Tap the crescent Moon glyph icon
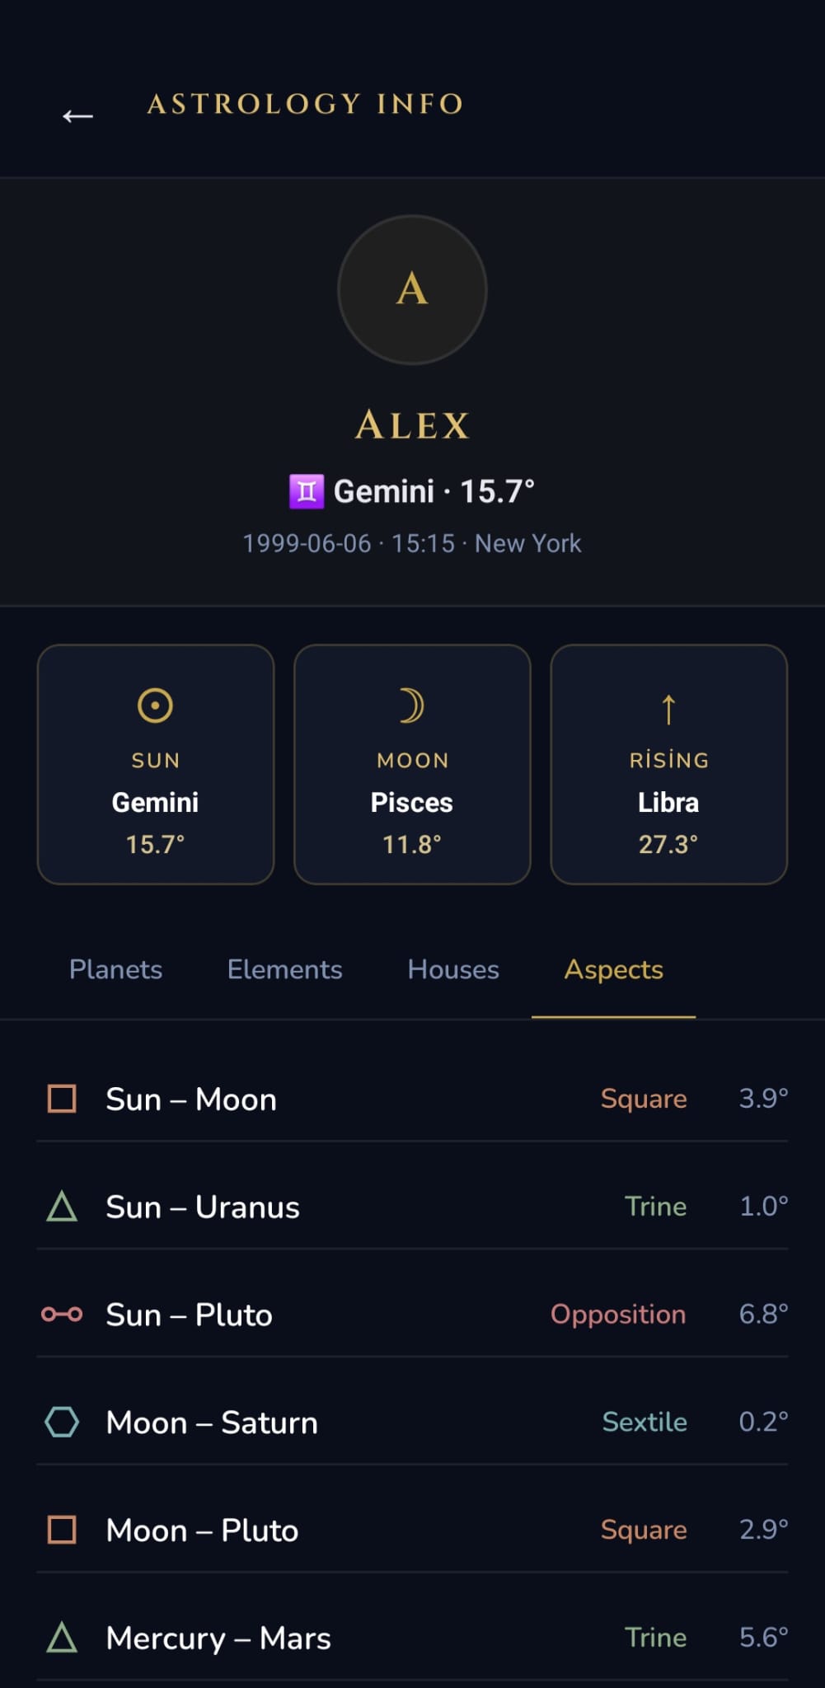 [x=411, y=706]
